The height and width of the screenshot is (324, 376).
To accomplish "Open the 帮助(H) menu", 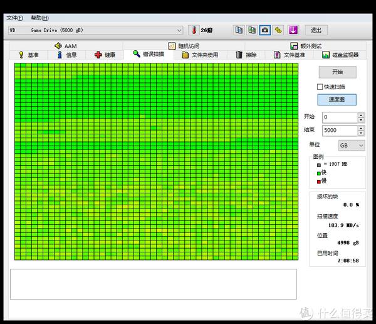I will point(39,18).
